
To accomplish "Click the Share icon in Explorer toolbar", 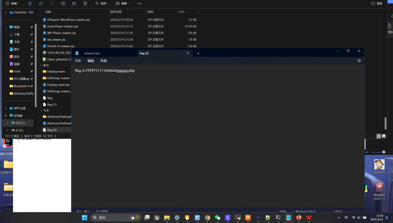I will pos(74,3).
